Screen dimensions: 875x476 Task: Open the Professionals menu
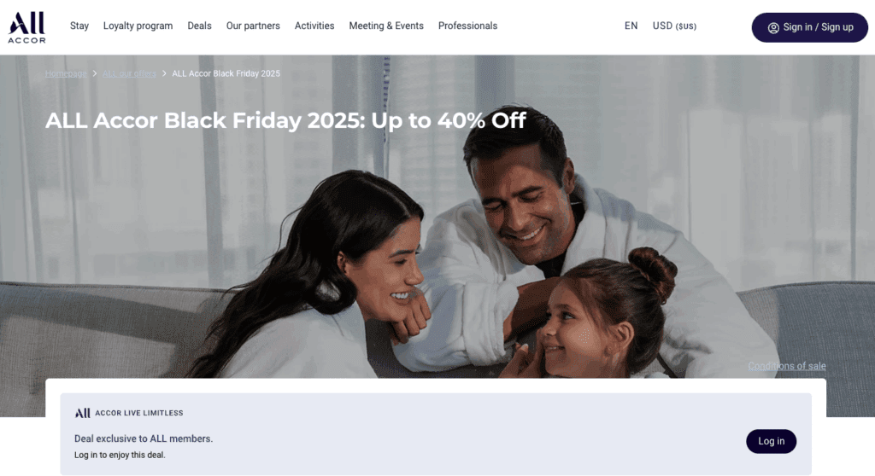(467, 26)
